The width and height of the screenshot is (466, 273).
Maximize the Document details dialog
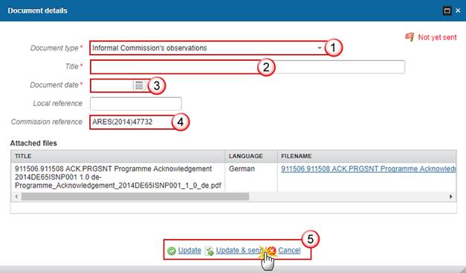coord(447,11)
